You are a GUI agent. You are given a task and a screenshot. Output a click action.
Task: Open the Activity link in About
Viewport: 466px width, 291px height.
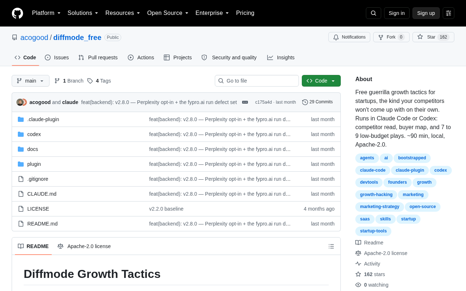pyautogui.click(x=368, y=264)
